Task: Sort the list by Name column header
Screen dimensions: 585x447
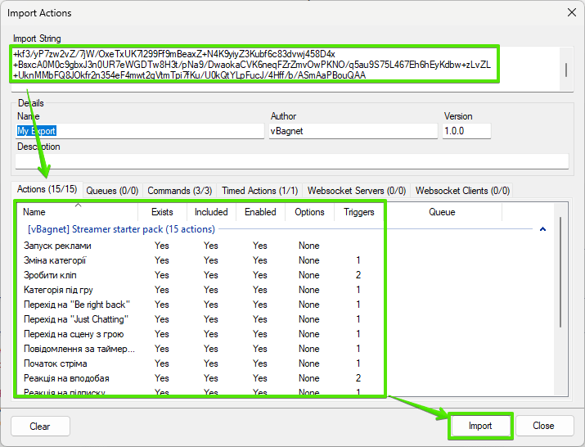Action: pos(77,212)
